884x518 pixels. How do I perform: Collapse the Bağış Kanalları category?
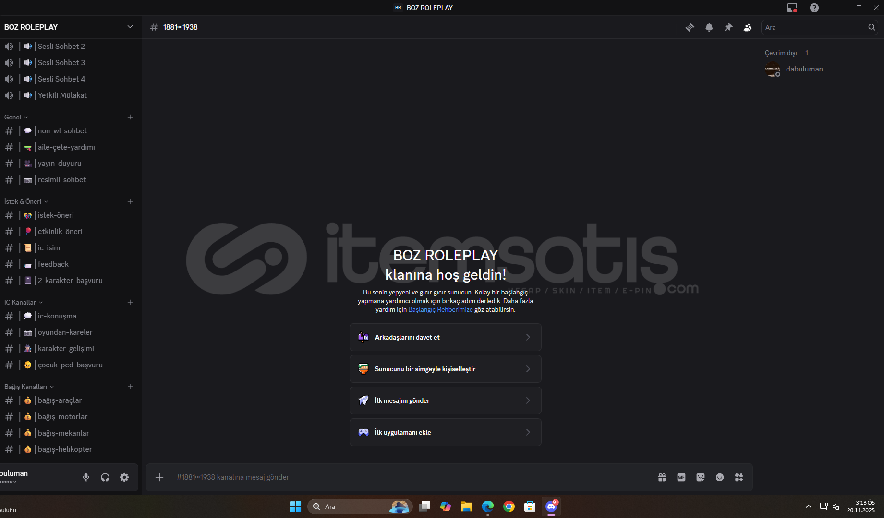point(29,387)
